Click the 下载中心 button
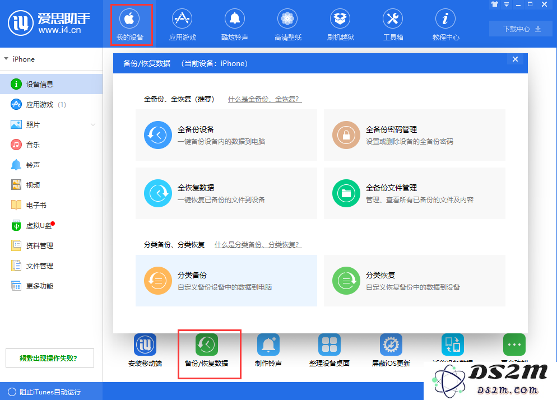Image resolution: width=557 pixels, height=400 pixels. pos(521,29)
